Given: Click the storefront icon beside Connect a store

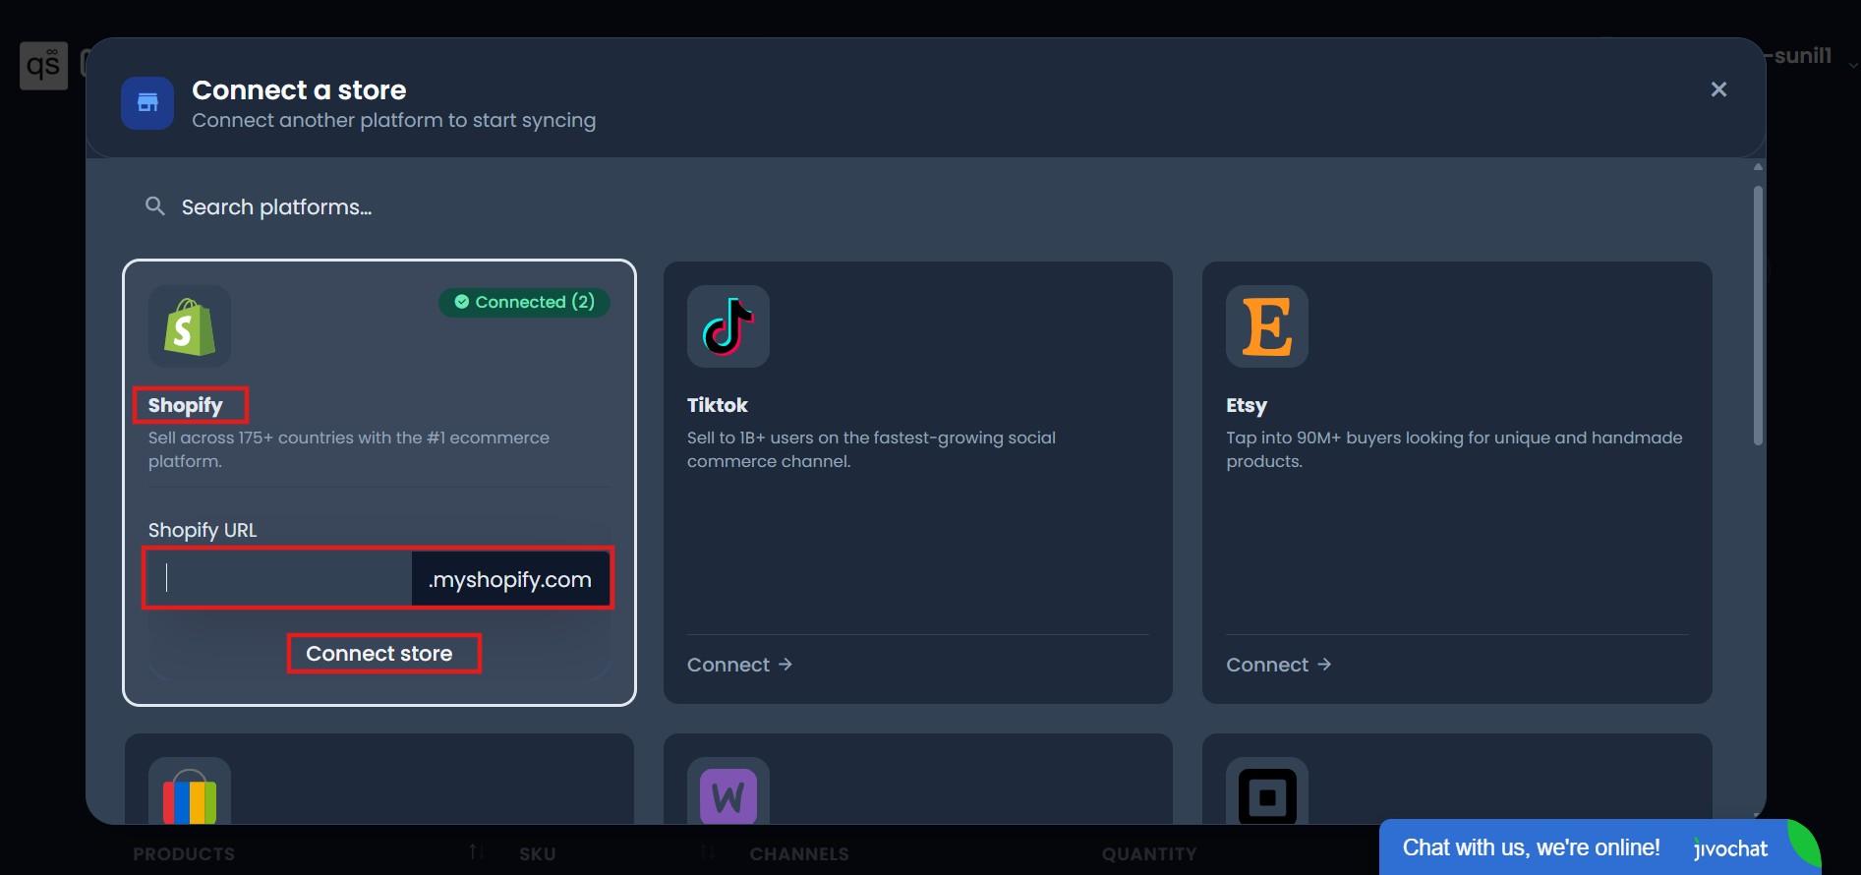Looking at the screenshot, I should (x=147, y=103).
